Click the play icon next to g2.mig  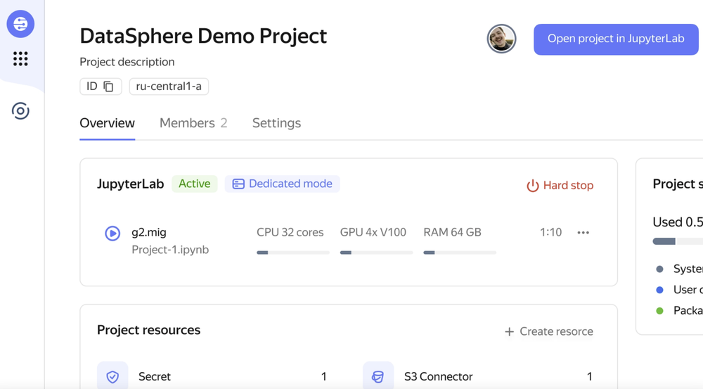pos(112,234)
